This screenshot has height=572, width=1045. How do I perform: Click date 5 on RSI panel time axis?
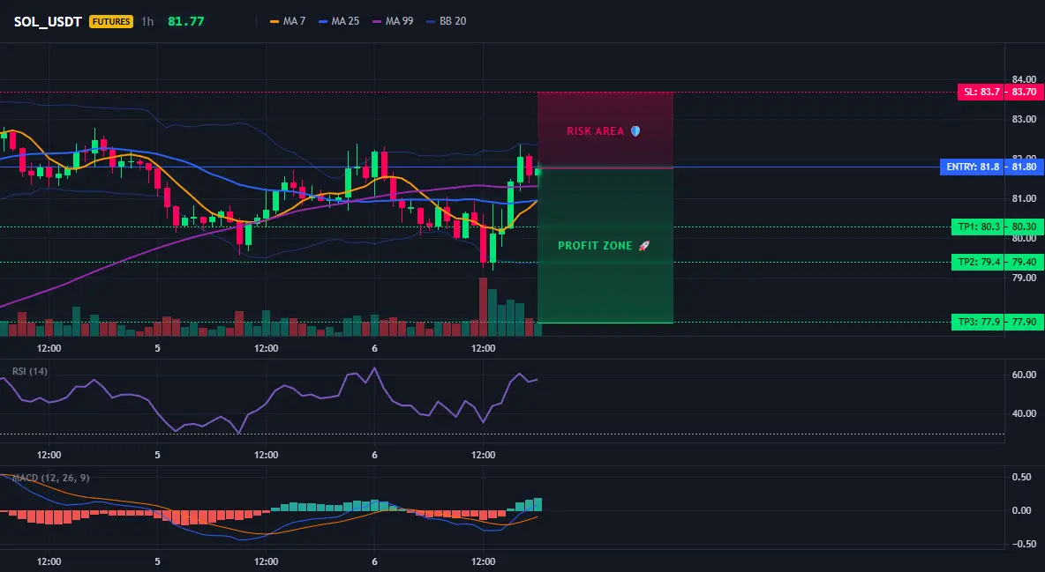(157, 455)
